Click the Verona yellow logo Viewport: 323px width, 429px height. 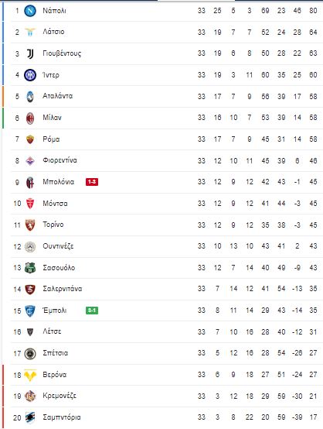pos(30,375)
